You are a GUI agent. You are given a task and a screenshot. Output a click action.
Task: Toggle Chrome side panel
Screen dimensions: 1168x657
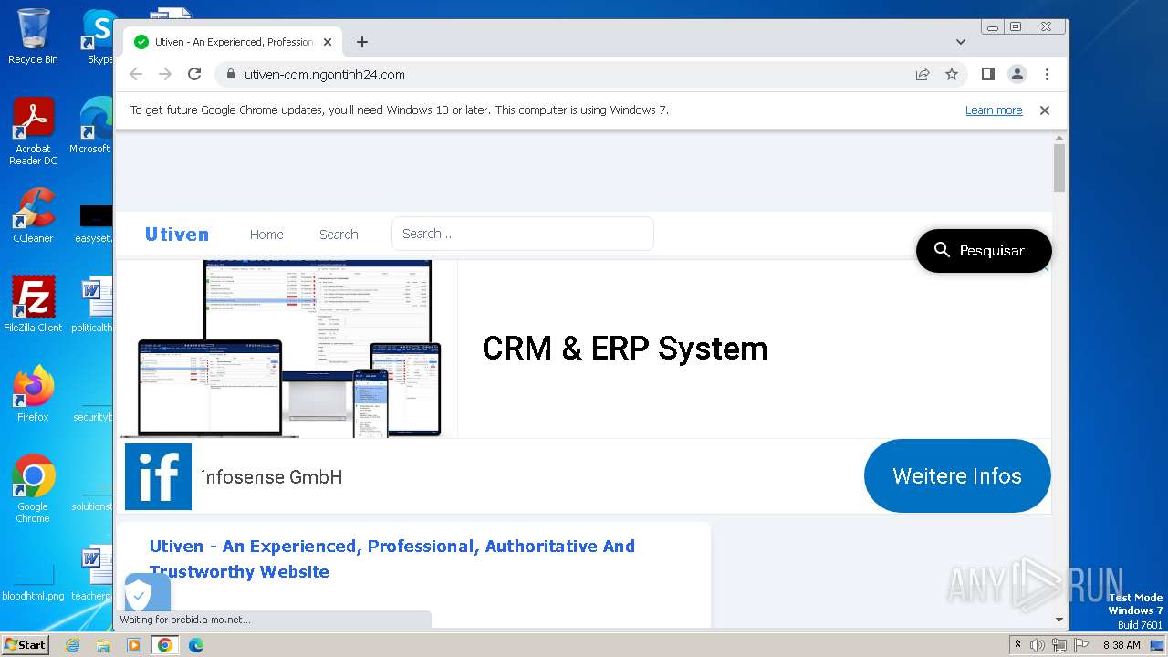pyautogui.click(x=987, y=75)
